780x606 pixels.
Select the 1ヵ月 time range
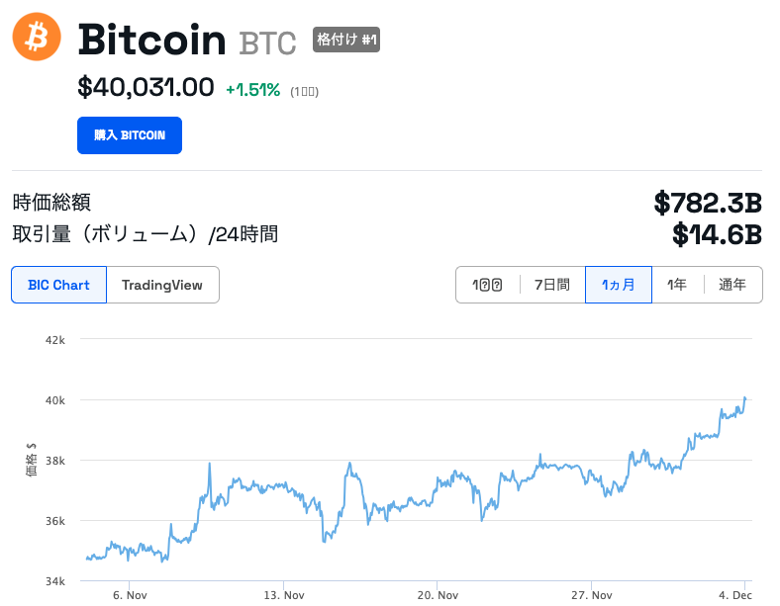coord(619,285)
